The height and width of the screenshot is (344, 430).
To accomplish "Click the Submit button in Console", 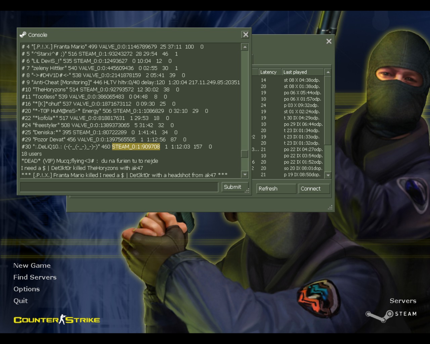I will click(x=234, y=187).
